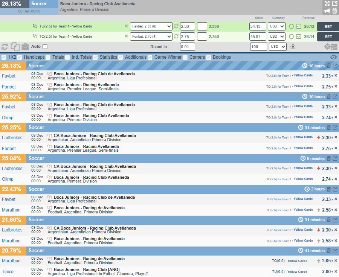The width and height of the screenshot is (339, 277).
Task: Open the Olimp link under 25.92%
Action: [x=8, y=118]
